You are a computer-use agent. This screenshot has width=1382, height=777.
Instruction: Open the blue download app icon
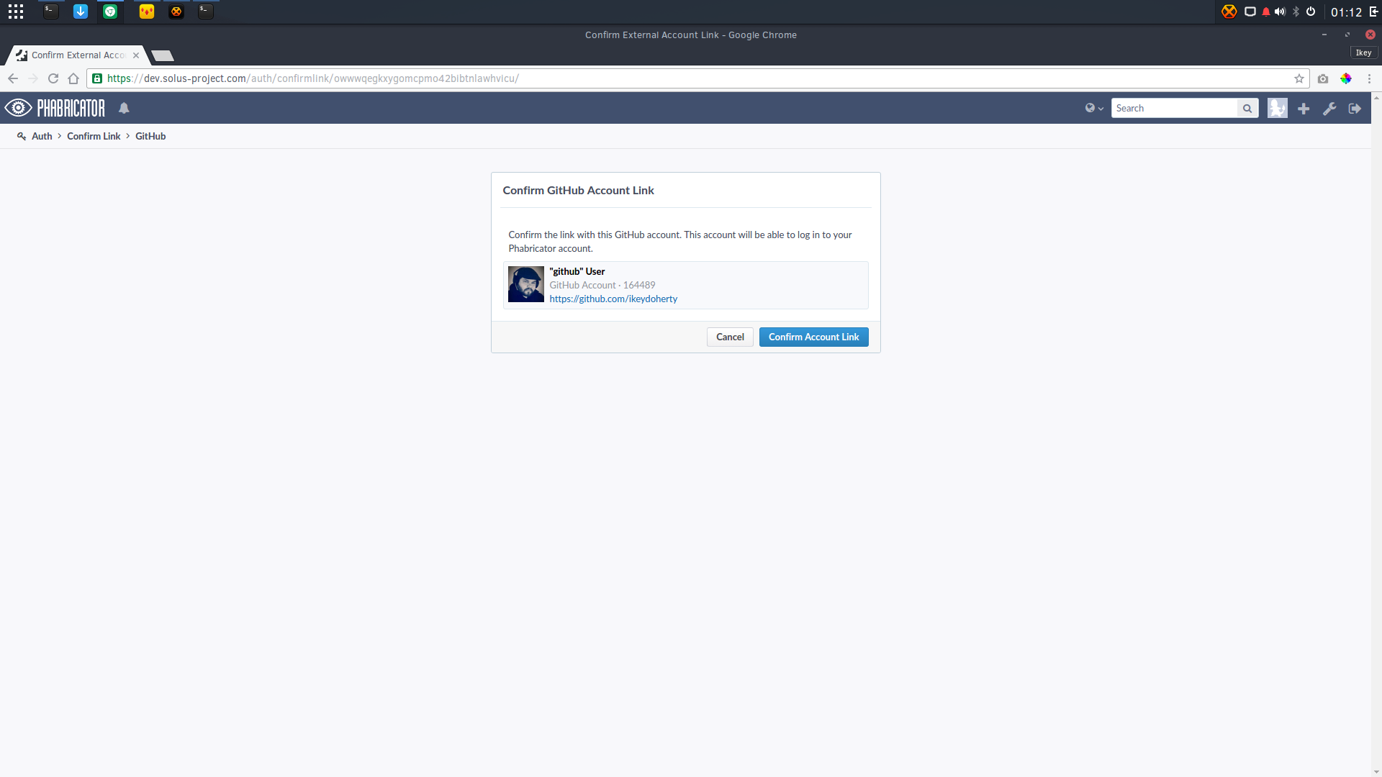(81, 12)
